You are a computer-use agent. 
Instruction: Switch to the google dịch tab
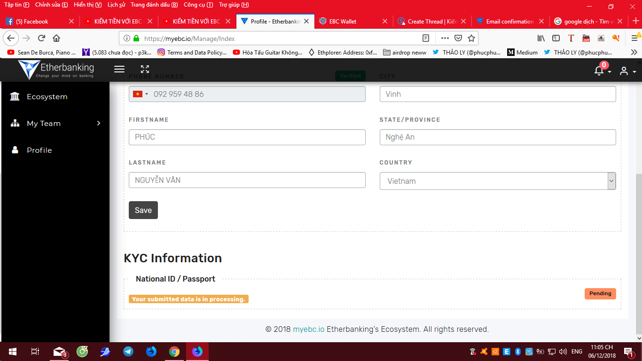tap(588, 21)
